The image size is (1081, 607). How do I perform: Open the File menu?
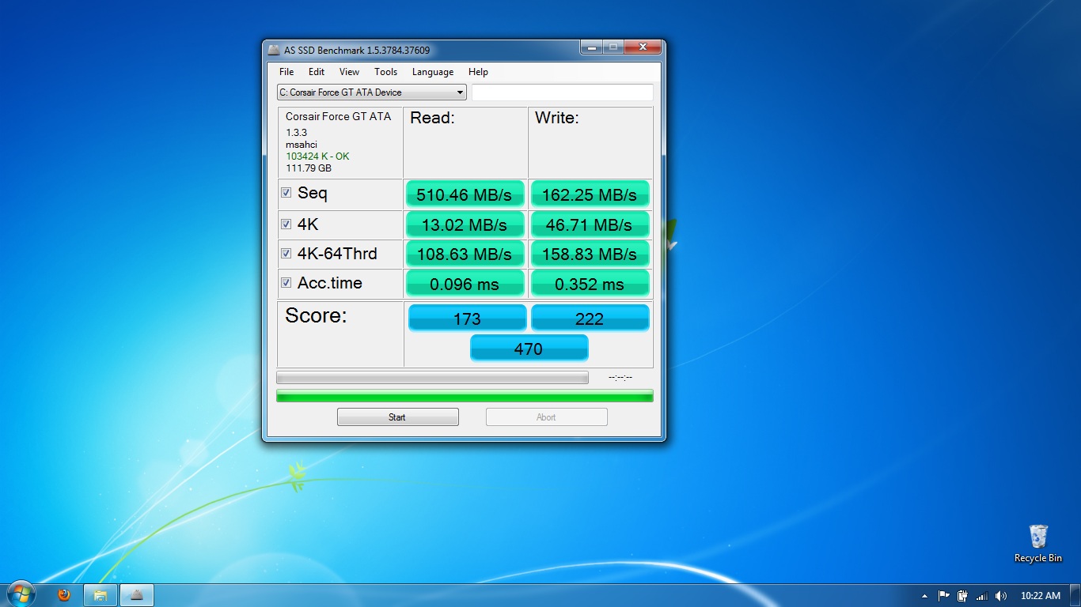click(x=286, y=72)
